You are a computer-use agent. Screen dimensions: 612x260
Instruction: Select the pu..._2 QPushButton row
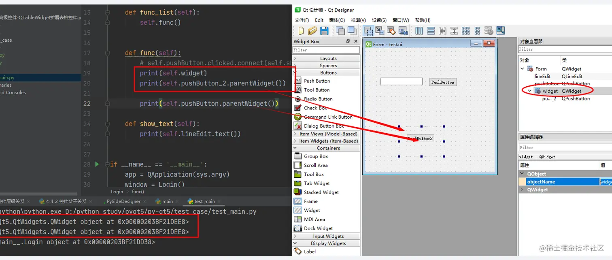pyautogui.click(x=565, y=98)
